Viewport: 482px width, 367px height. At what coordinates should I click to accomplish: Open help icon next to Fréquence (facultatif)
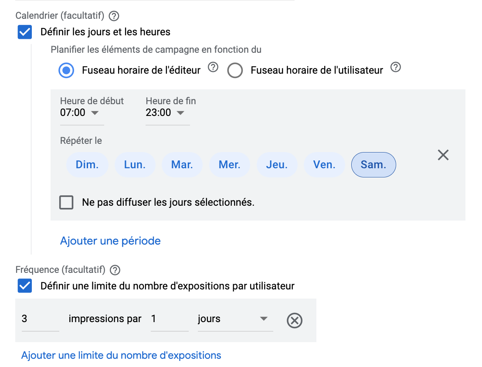pyautogui.click(x=115, y=270)
